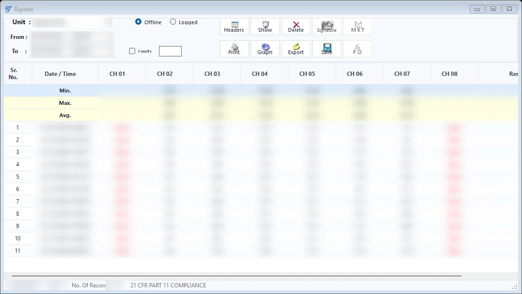Image resolution: width=522 pixels, height=294 pixels.
Task: Select the CH 08 column header
Action: [455, 74]
